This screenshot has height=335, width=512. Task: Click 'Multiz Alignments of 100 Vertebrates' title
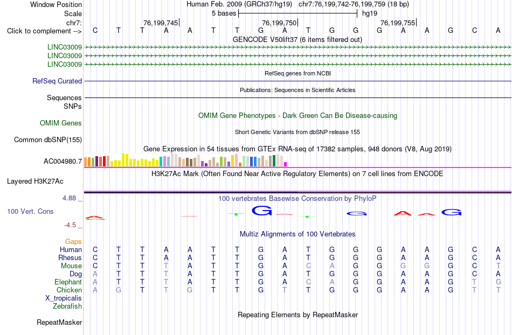pos(297,234)
